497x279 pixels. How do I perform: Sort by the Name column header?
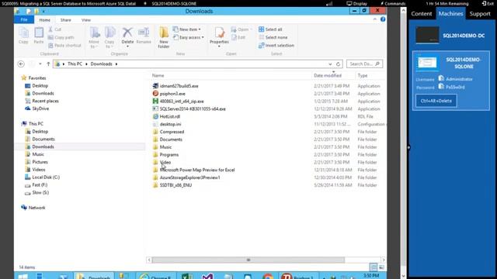point(158,76)
